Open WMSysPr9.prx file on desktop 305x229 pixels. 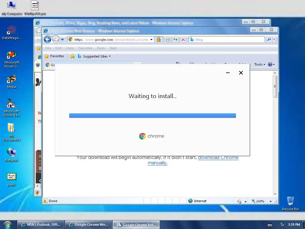coord(35,8)
